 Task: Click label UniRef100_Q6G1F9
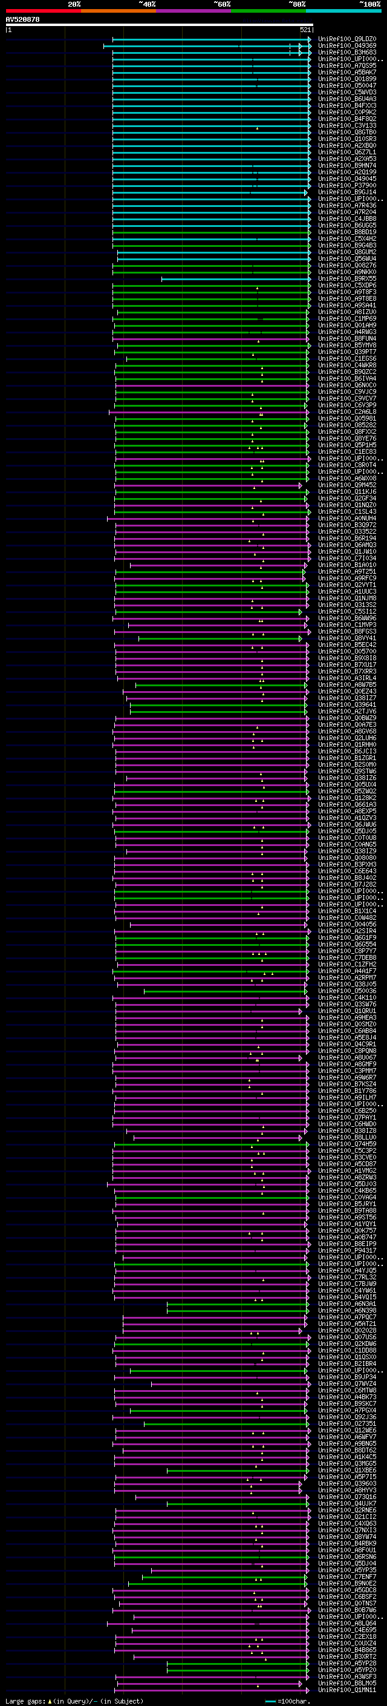tap(347, 937)
